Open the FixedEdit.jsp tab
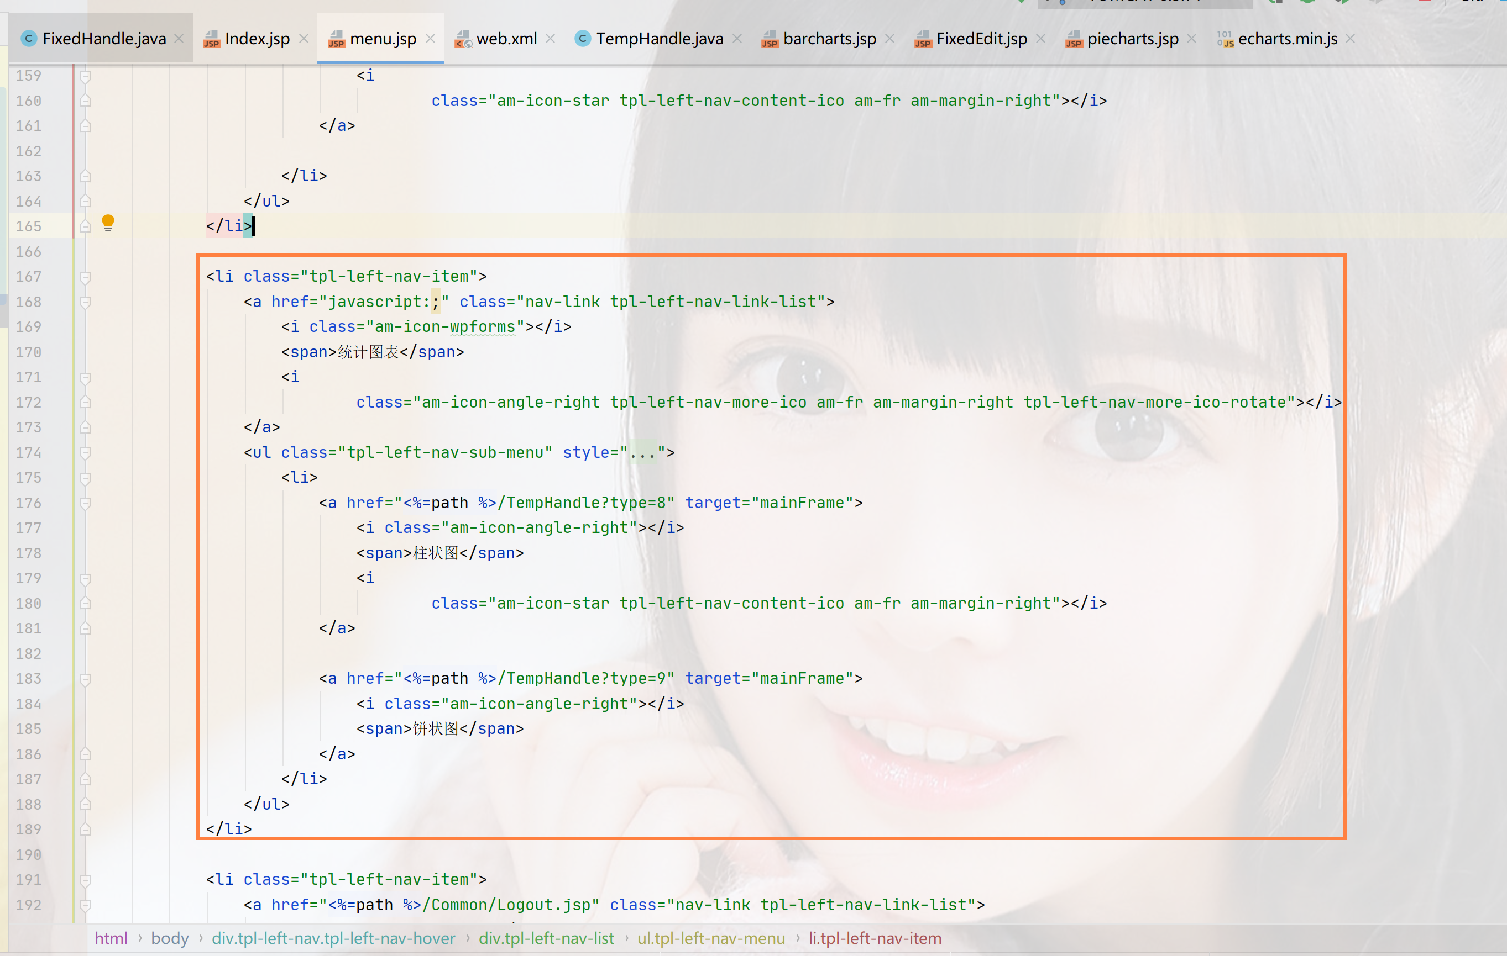This screenshot has width=1507, height=956. 981,39
